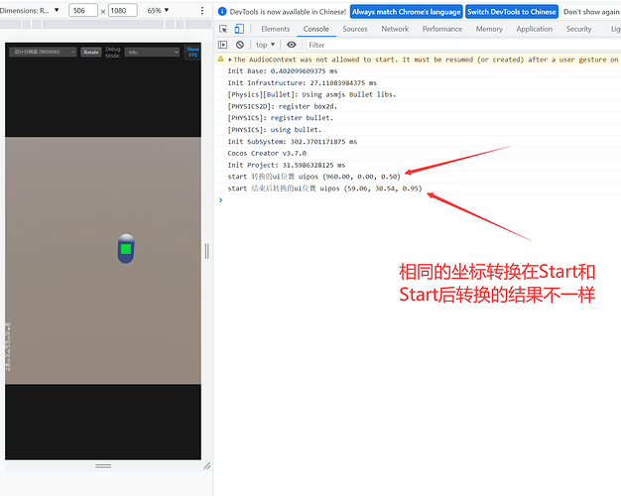Open the Performance tab
Screen dimensions: 621x496
pyautogui.click(x=442, y=29)
